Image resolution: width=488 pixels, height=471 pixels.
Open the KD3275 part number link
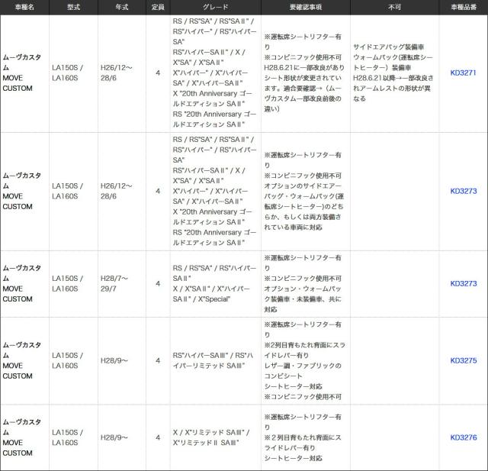[x=463, y=360]
